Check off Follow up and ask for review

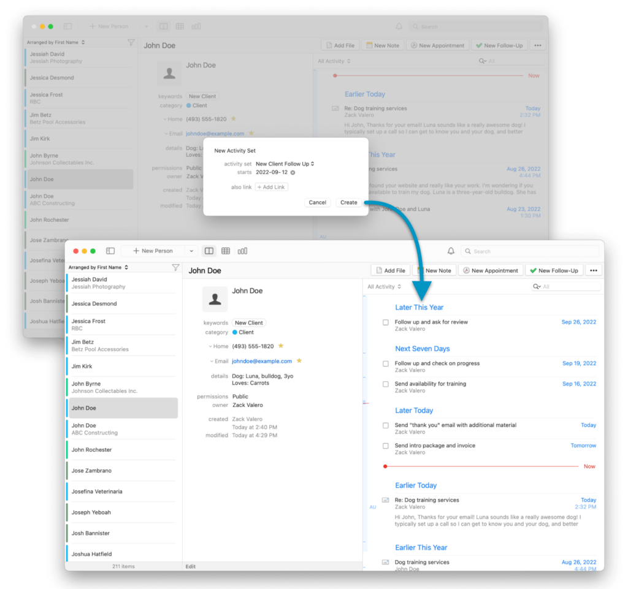pyautogui.click(x=385, y=322)
